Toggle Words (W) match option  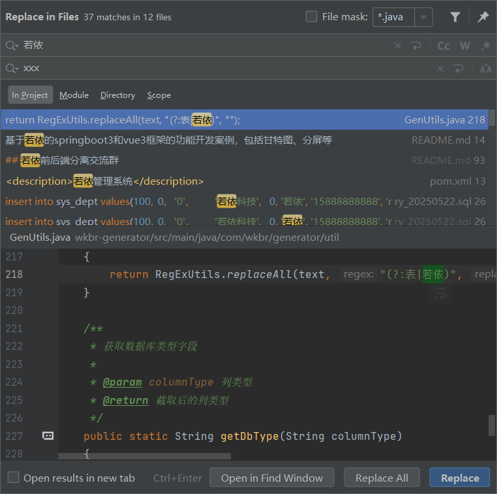(464, 46)
